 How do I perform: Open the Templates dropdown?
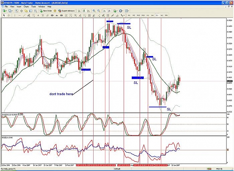coord(127,11)
